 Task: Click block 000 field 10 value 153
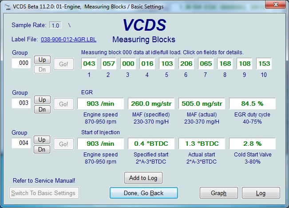point(264,64)
